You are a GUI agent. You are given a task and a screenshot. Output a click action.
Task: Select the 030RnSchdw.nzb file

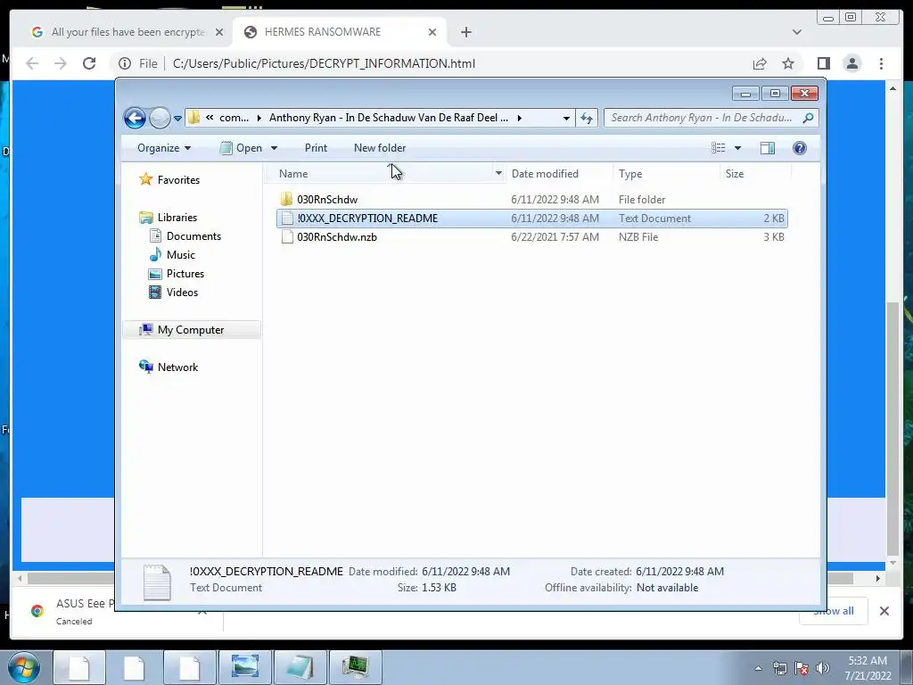[x=531, y=237]
